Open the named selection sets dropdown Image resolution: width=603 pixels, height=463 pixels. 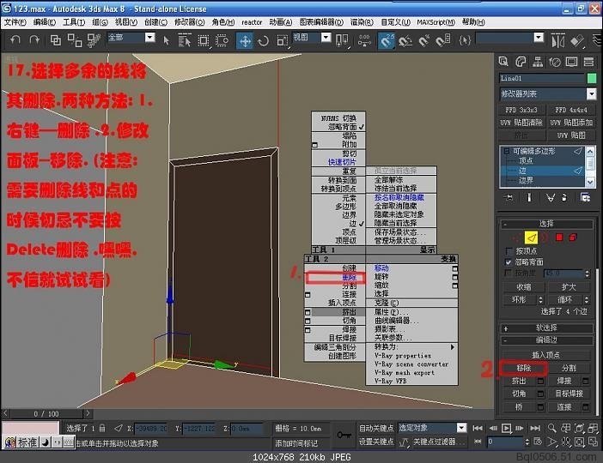[x=539, y=37]
